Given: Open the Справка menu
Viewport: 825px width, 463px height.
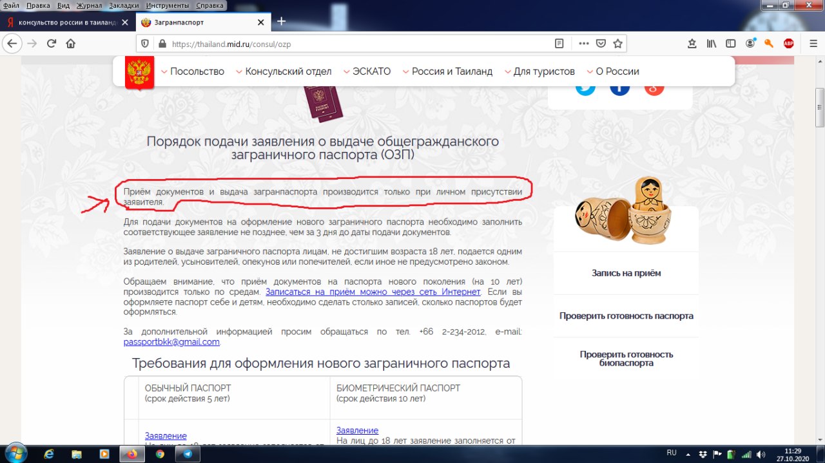Looking at the screenshot, I should click(209, 5).
